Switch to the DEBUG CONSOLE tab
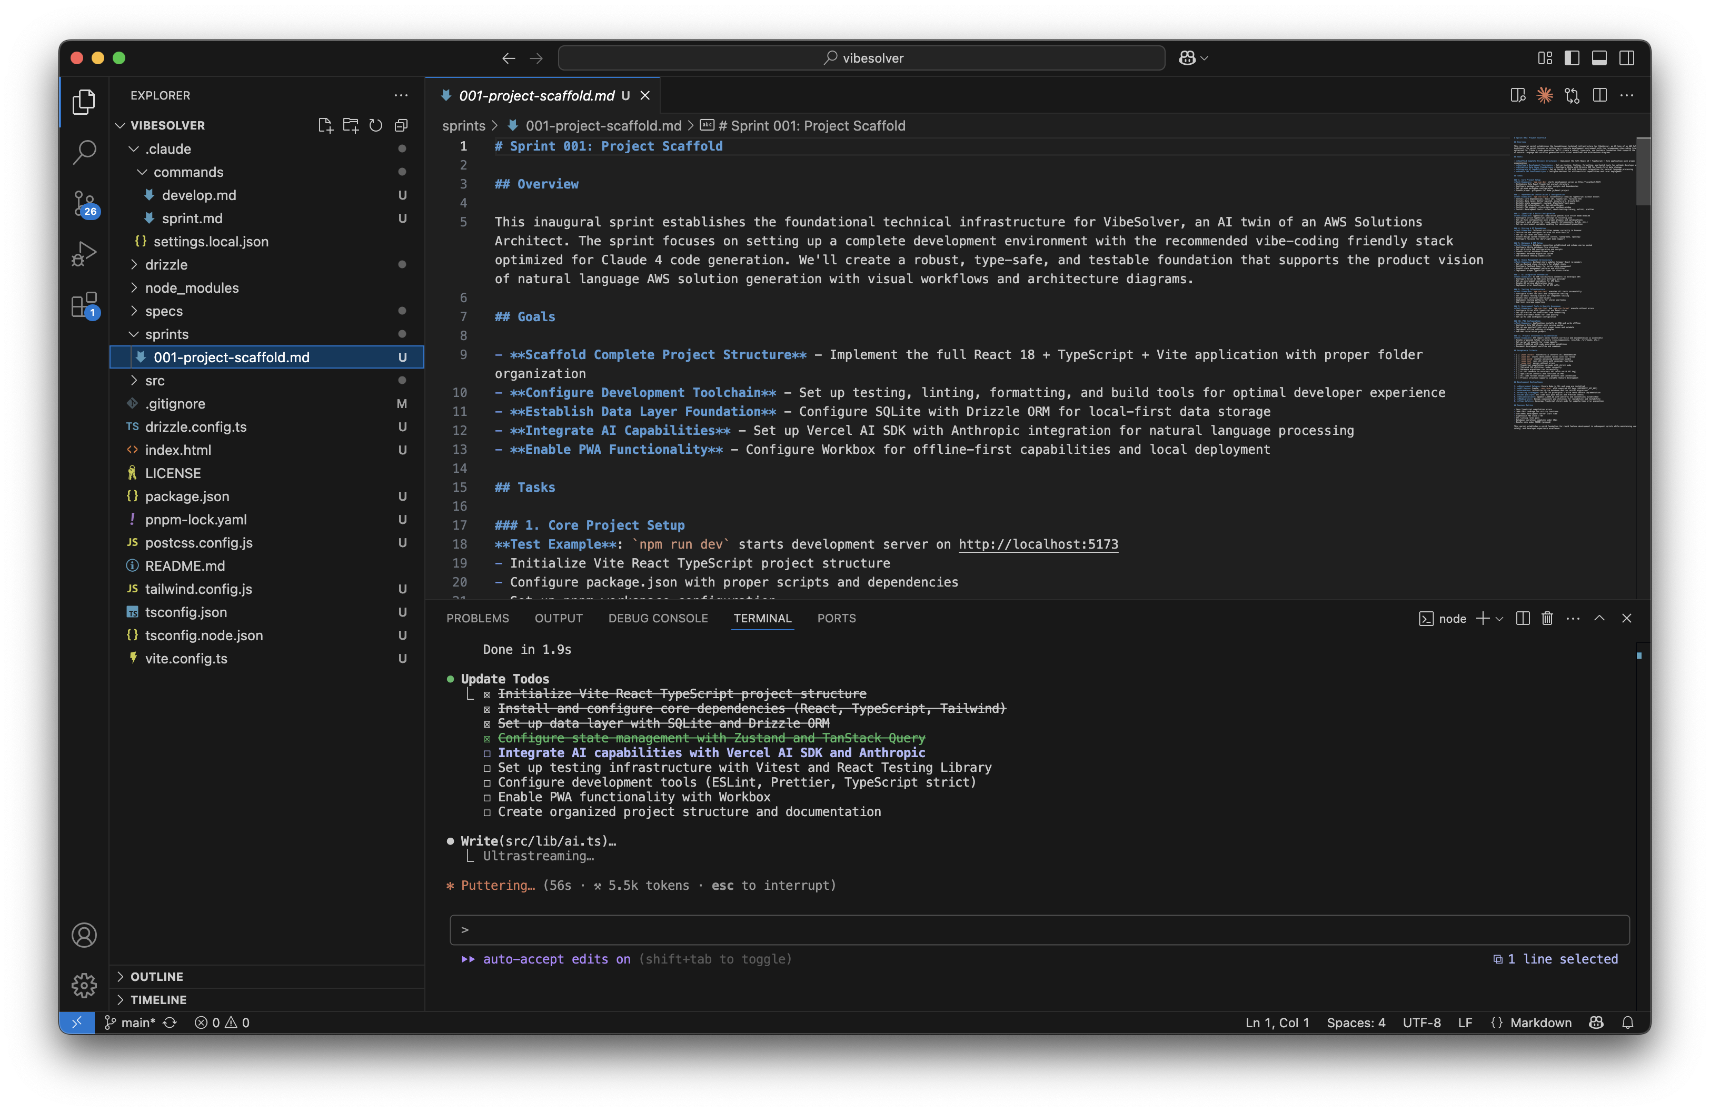 pyautogui.click(x=658, y=618)
